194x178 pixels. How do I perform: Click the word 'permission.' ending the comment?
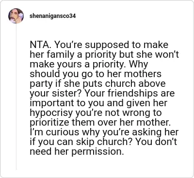click(97, 152)
